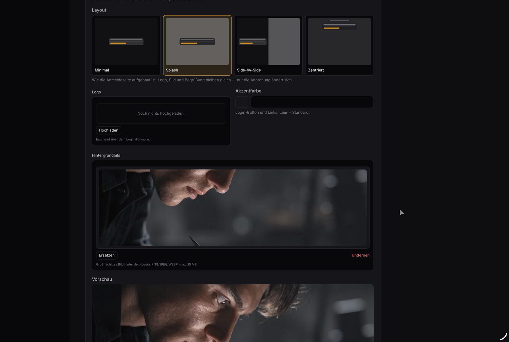The image size is (509, 342).
Task: Click the Logo field label
Action: 96,92
